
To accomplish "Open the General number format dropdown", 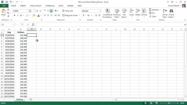I will click(x=100, y=11).
